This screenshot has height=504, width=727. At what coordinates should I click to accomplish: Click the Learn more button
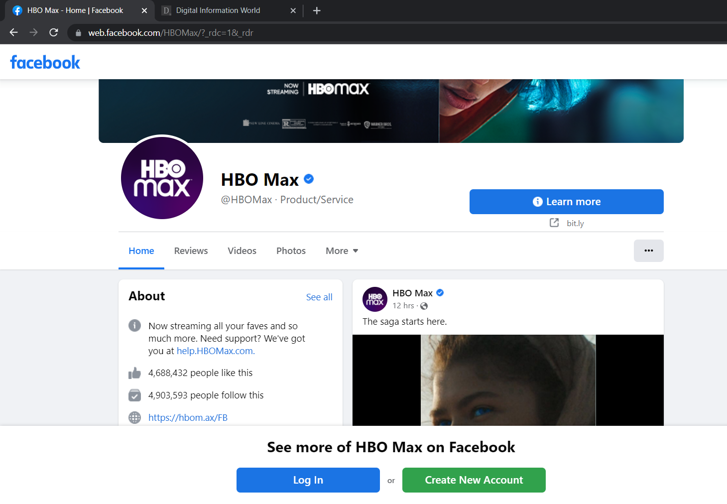pyautogui.click(x=566, y=202)
